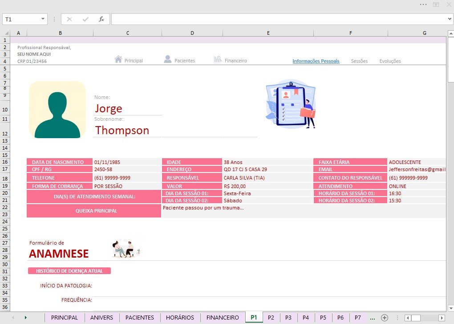The image size is (454, 324).
Task: Add a new sheet with plus icon
Action: pos(385,318)
